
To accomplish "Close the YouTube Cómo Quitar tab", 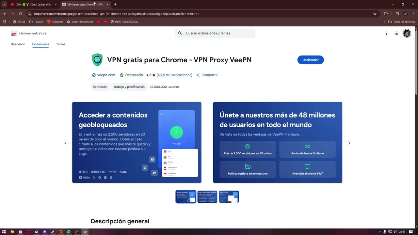I will click(56, 5).
